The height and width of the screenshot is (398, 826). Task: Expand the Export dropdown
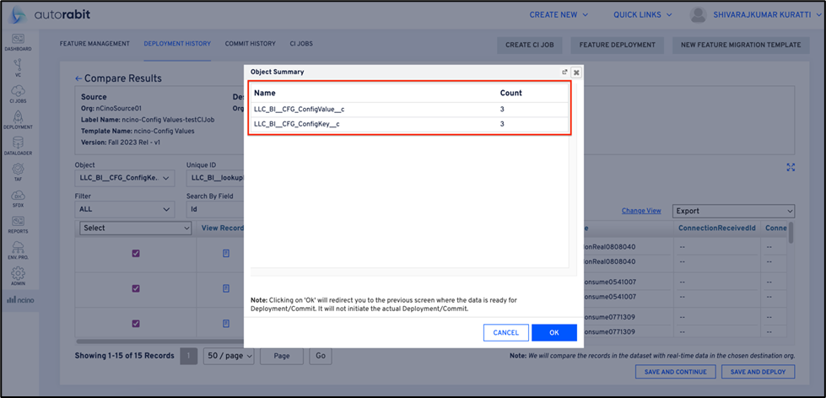coord(733,211)
